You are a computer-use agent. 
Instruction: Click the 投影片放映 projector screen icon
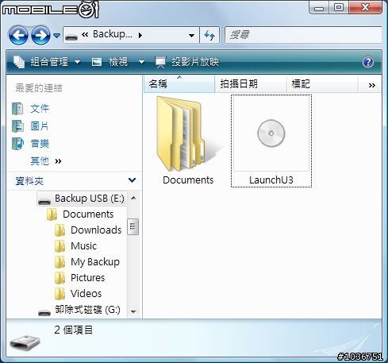[x=160, y=63]
